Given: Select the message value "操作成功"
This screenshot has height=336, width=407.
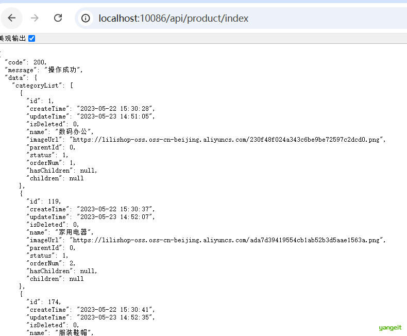Looking at the screenshot, I should [62, 70].
